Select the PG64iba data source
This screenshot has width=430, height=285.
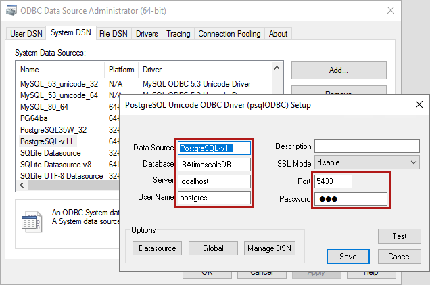(34, 118)
